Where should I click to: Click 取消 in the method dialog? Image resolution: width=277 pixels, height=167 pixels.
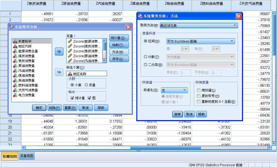pos(189,114)
